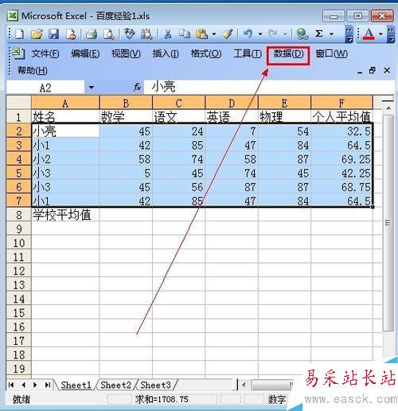This screenshot has height=411, width=398.
Task: Click the Paste clipboard icon
Action: point(202,34)
